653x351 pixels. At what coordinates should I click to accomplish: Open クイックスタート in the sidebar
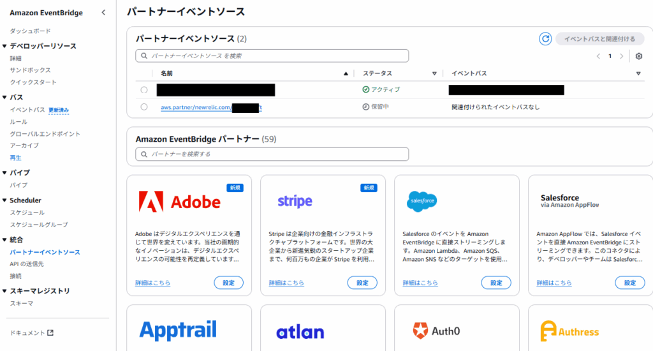click(33, 82)
